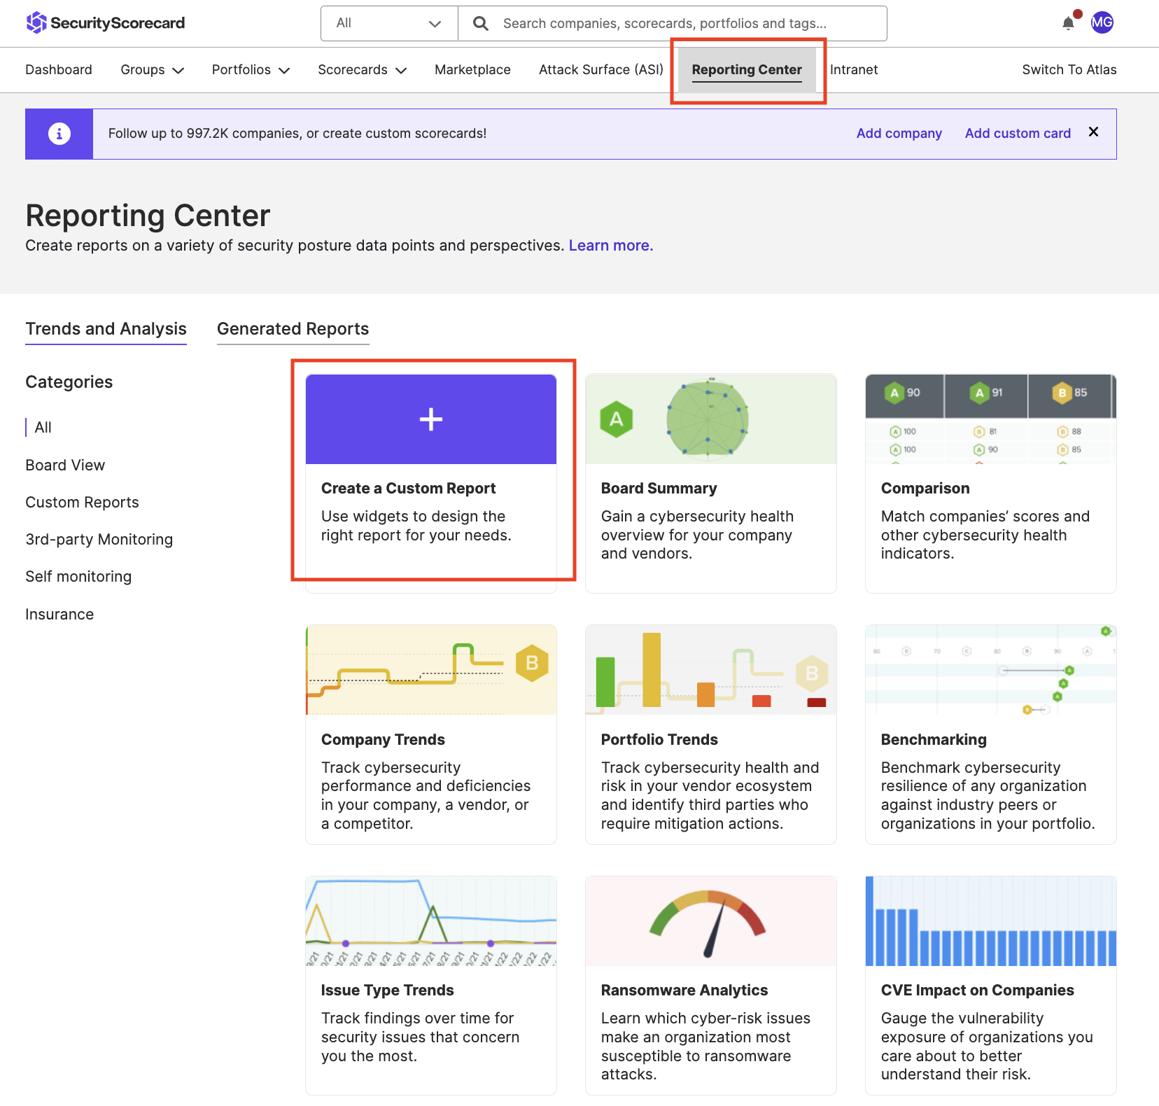This screenshot has height=1106, width=1159.
Task: Click the Add company link
Action: pos(899,134)
